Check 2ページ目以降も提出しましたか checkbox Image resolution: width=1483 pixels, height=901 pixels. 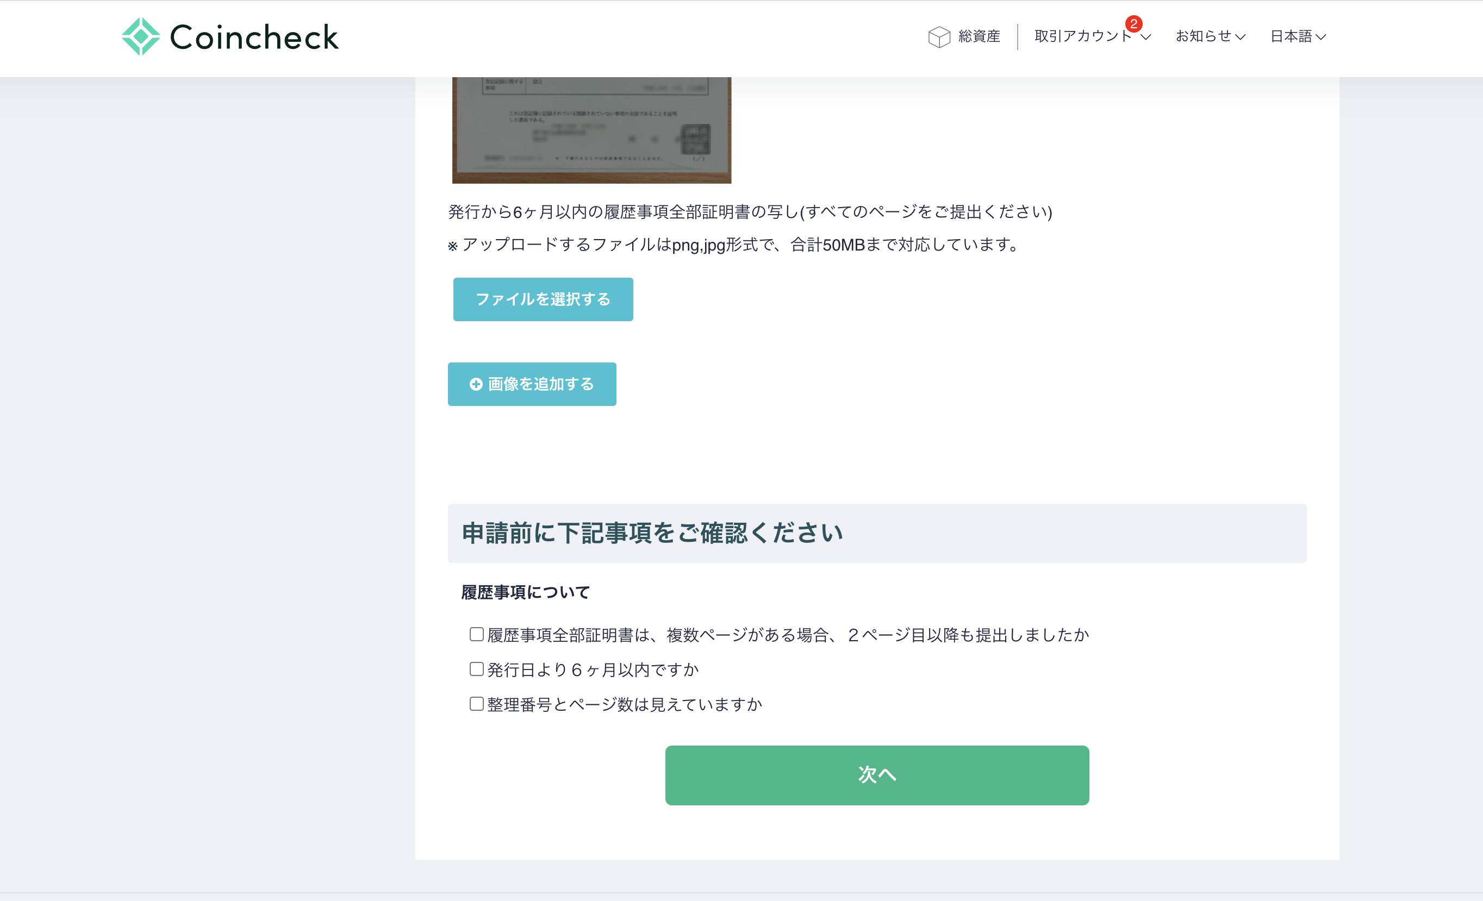tap(477, 635)
